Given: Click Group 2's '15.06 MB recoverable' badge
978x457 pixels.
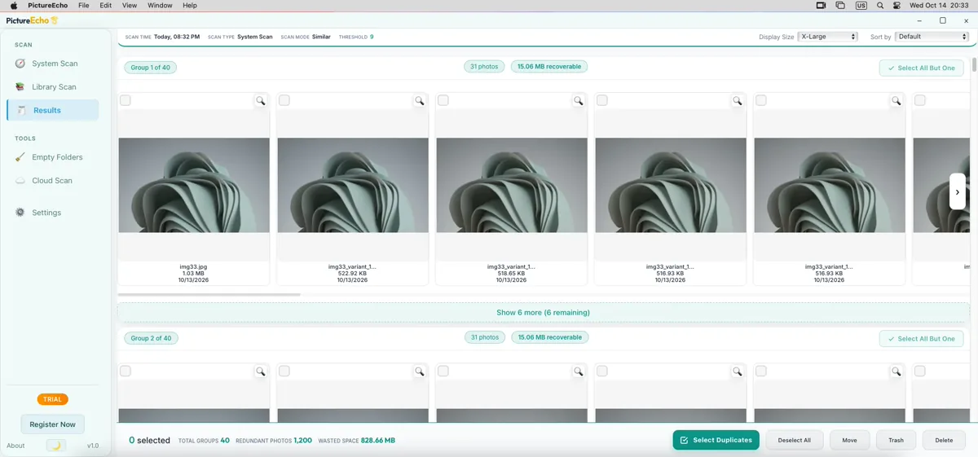Looking at the screenshot, I should pyautogui.click(x=549, y=337).
